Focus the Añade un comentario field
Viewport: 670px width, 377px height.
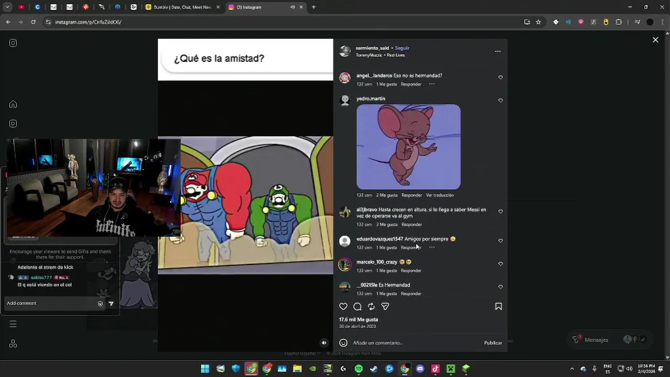pos(416,343)
